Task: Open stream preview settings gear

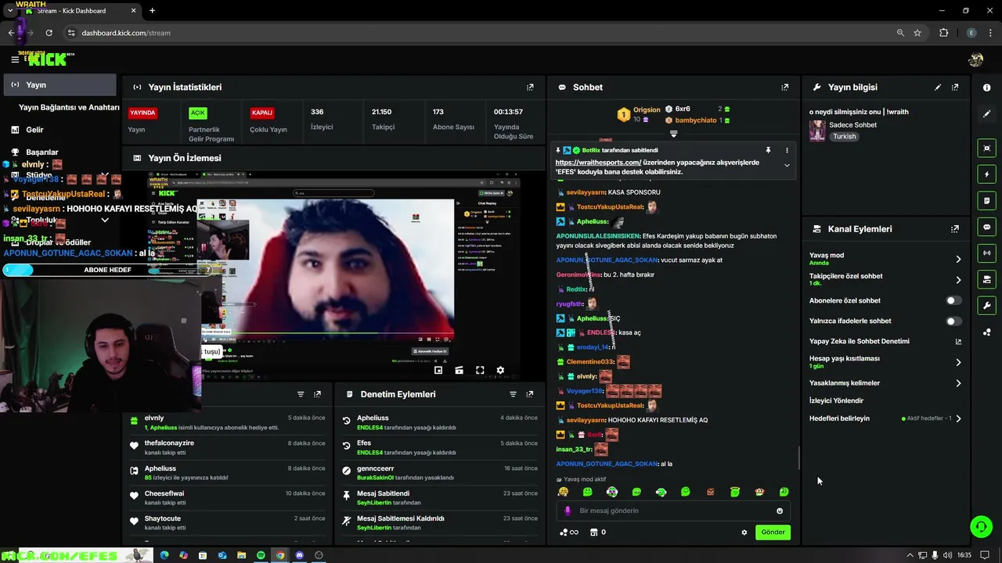Action: coord(500,371)
